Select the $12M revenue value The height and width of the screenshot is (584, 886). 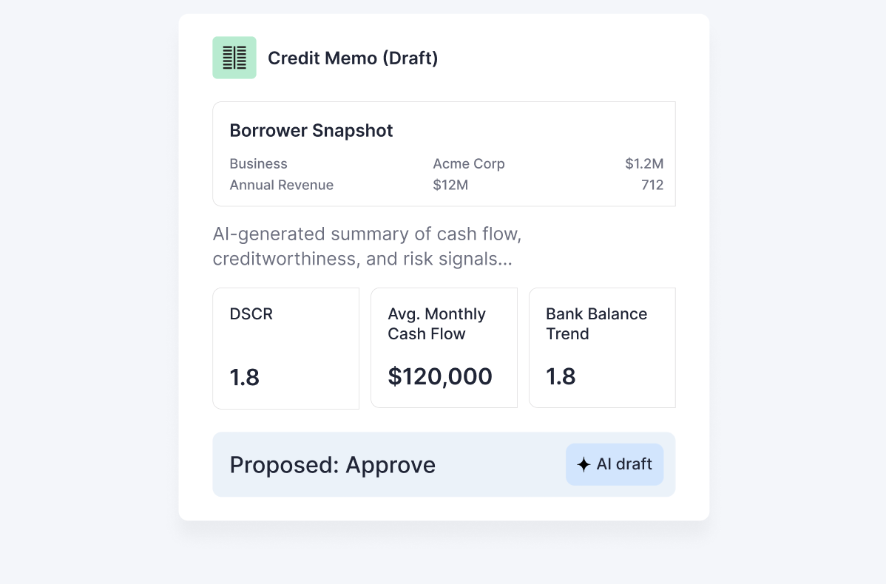tap(450, 185)
